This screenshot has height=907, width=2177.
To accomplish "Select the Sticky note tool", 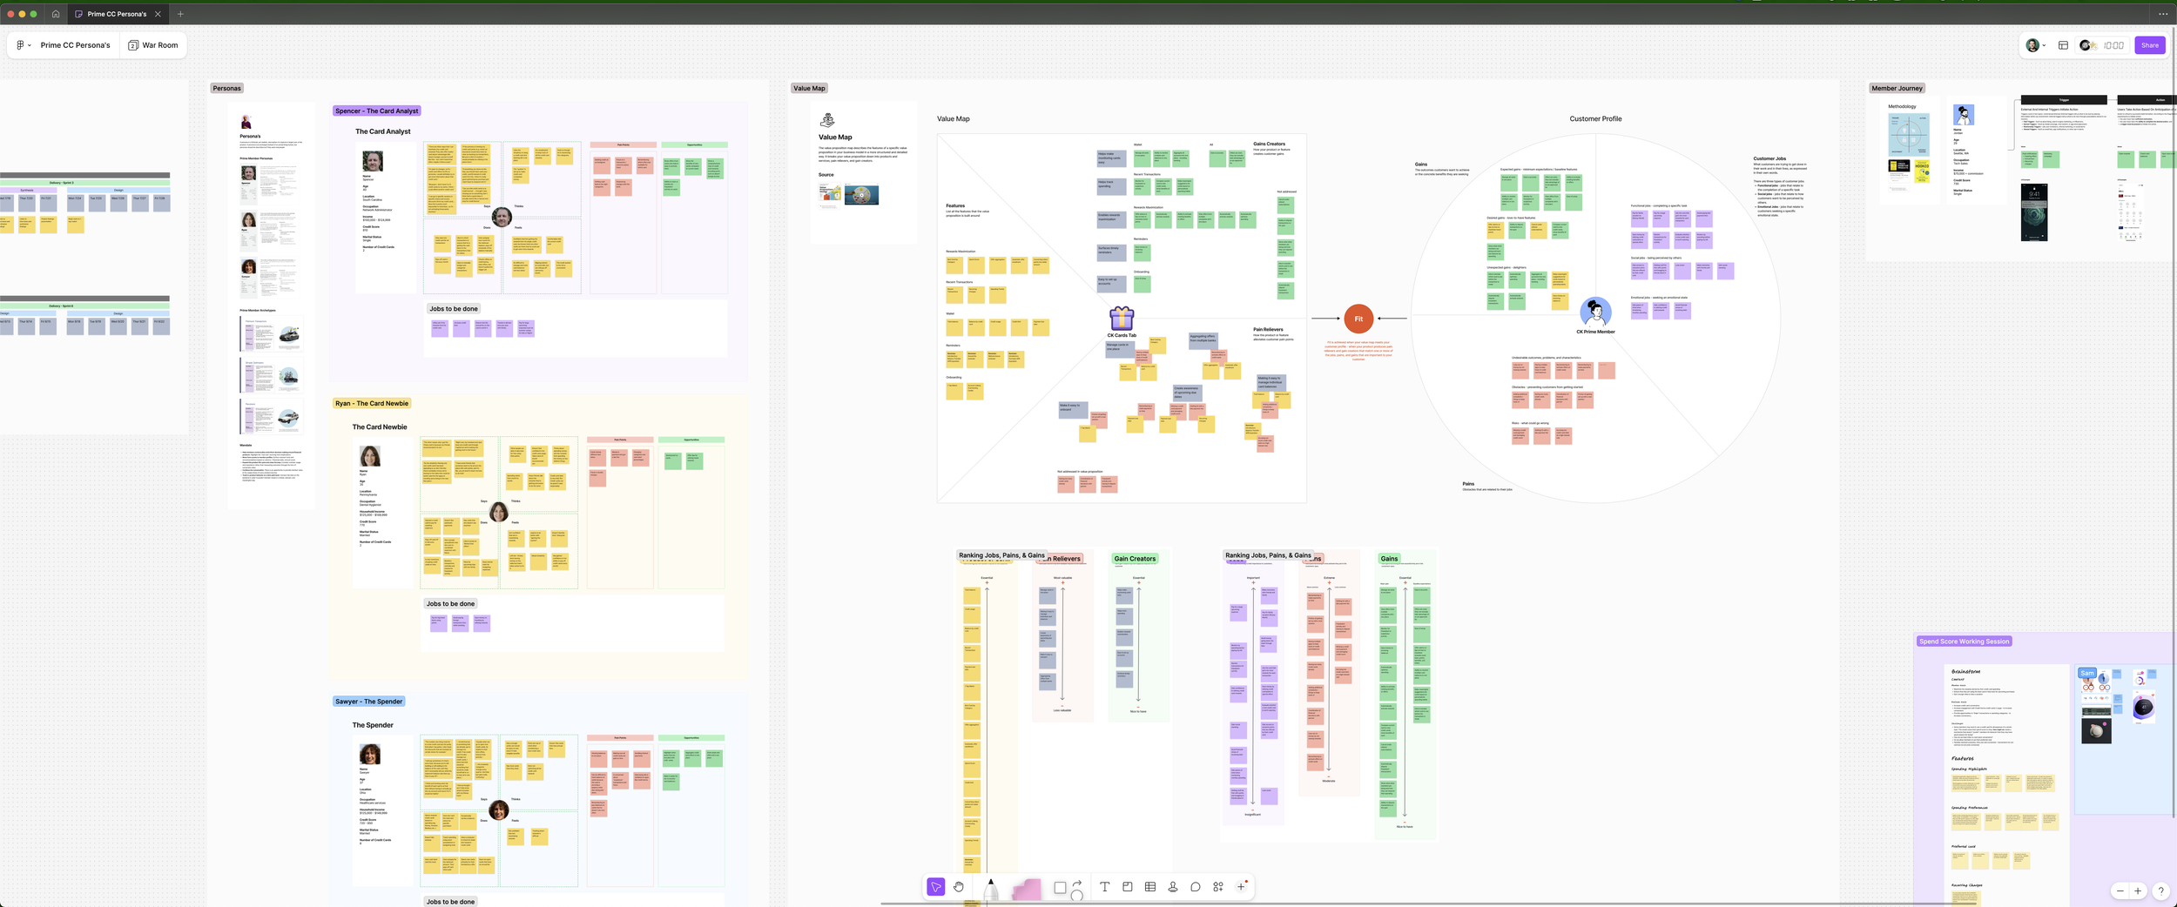I will click(x=1128, y=887).
